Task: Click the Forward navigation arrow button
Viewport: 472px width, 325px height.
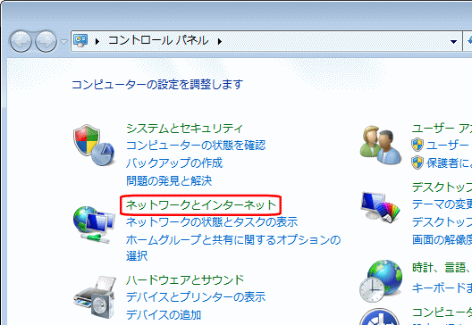Action: (x=46, y=41)
